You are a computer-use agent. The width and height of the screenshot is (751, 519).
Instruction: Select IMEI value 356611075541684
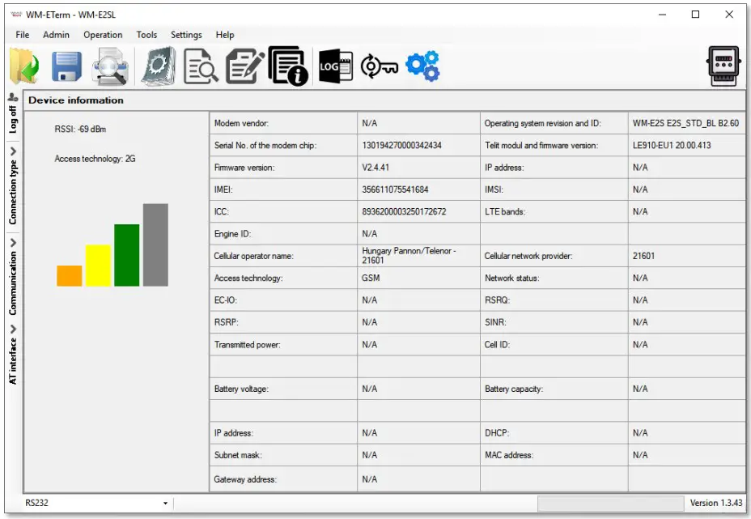point(395,189)
